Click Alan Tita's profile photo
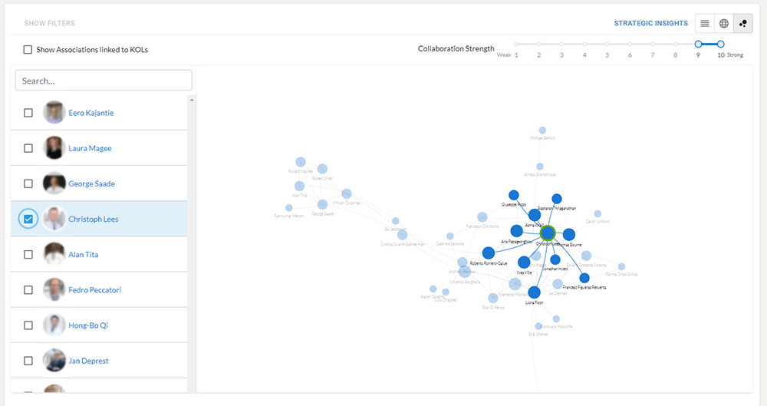 (54, 254)
